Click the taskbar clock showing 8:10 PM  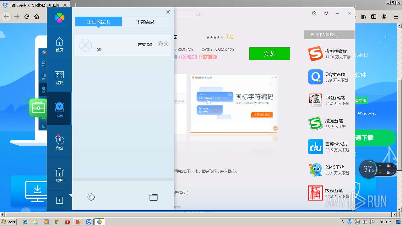(x=386, y=222)
